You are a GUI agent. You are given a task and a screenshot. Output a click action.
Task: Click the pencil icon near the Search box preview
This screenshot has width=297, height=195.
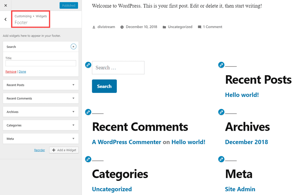(88, 65)
